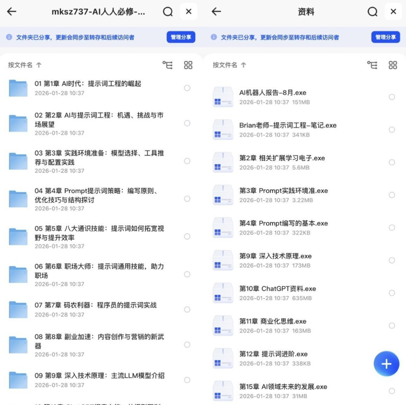Open file name 第12章 提示词进阶.exe

click(273, 354)
